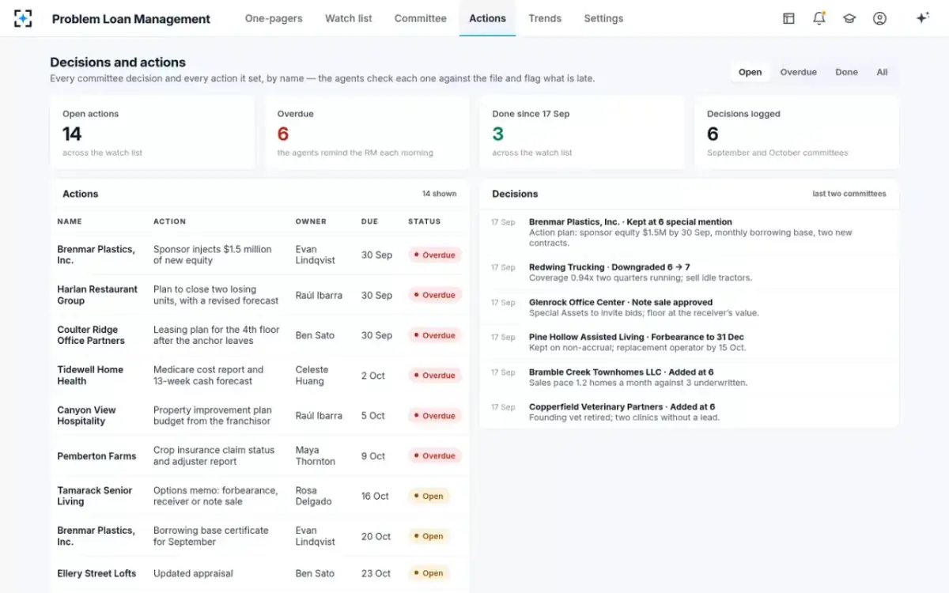Launch the sparkle AI assistant
Image resolution: width=949 pixels, height=593 pixels.
922,18
